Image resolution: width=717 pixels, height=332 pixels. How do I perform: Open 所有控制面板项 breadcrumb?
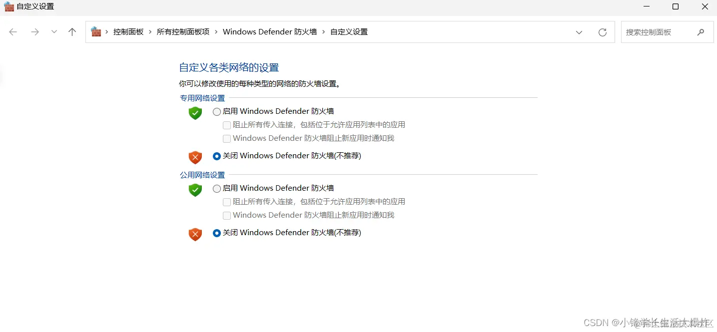[183, 32]
